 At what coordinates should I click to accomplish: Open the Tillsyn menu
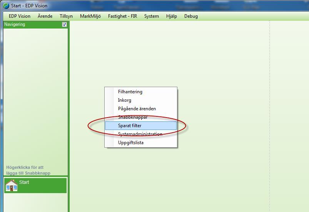66,16
